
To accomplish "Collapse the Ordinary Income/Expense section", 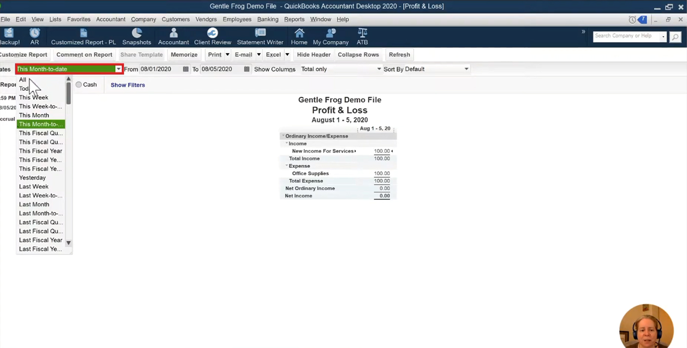I will click(283, 136).
